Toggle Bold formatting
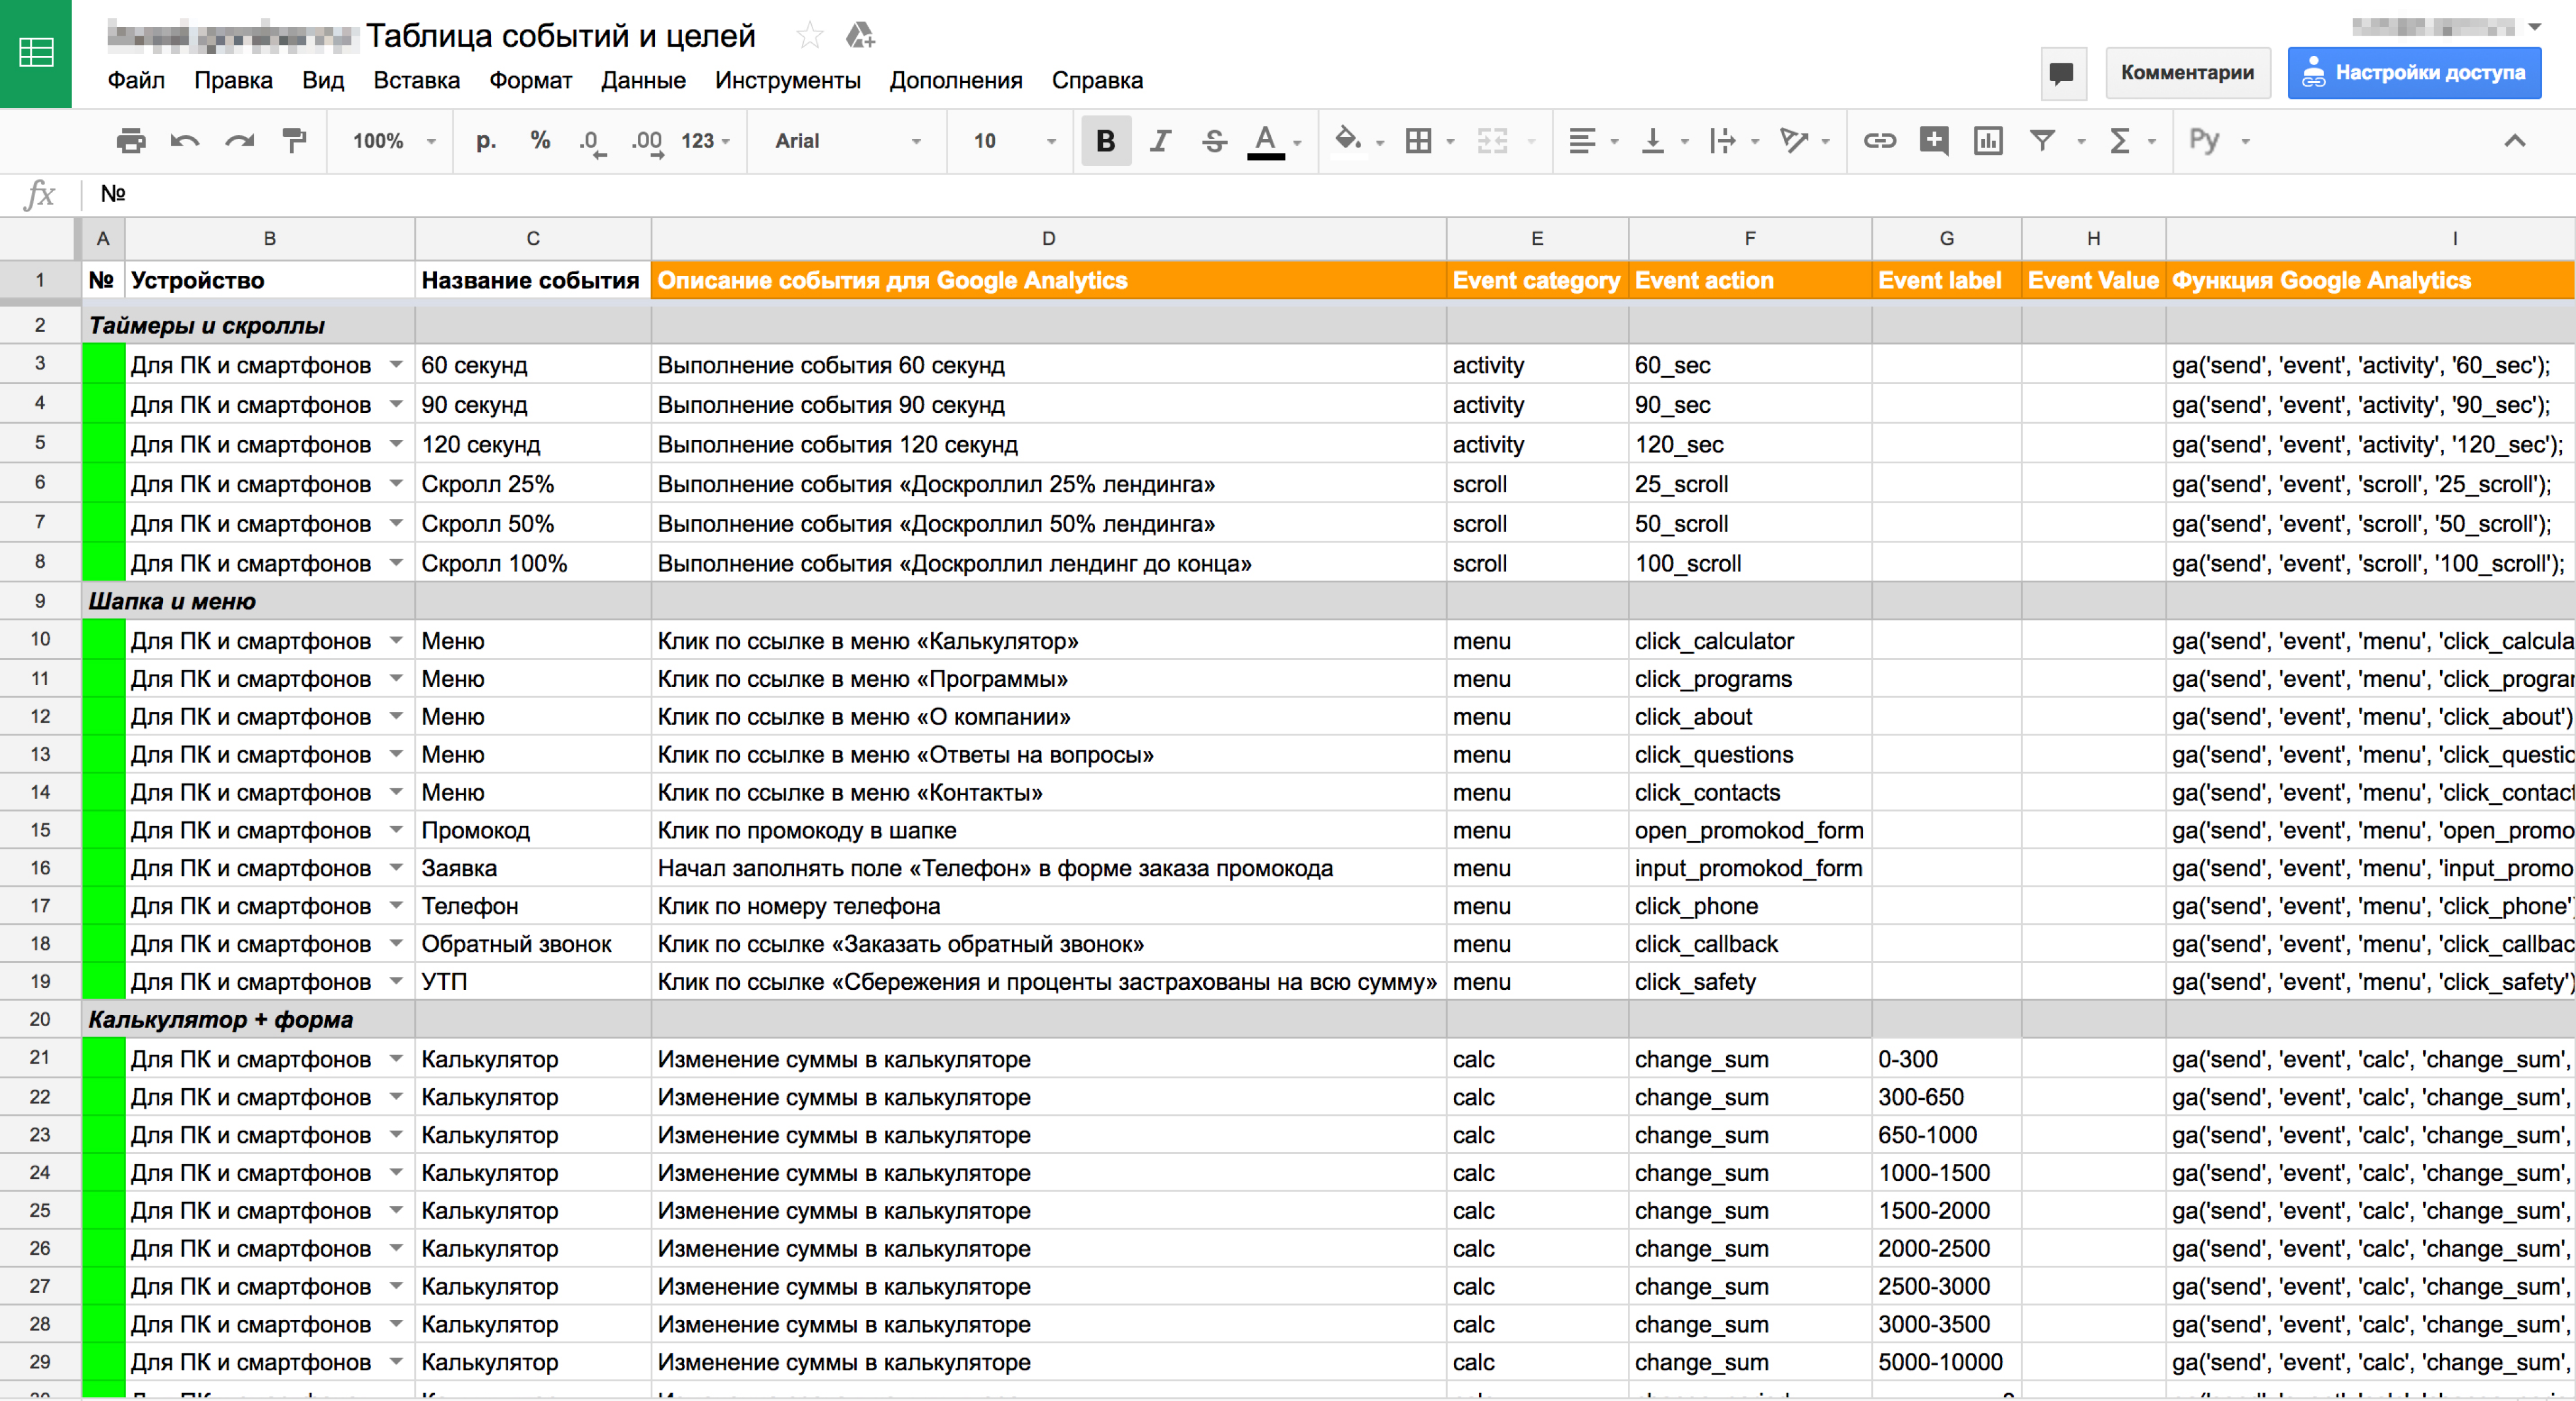2576x1401 pixels. [1105, 141]
